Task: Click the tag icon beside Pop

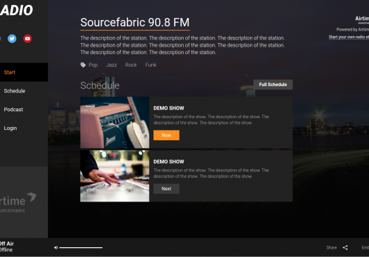Action: pyautogui.click(x=83, y=65)
